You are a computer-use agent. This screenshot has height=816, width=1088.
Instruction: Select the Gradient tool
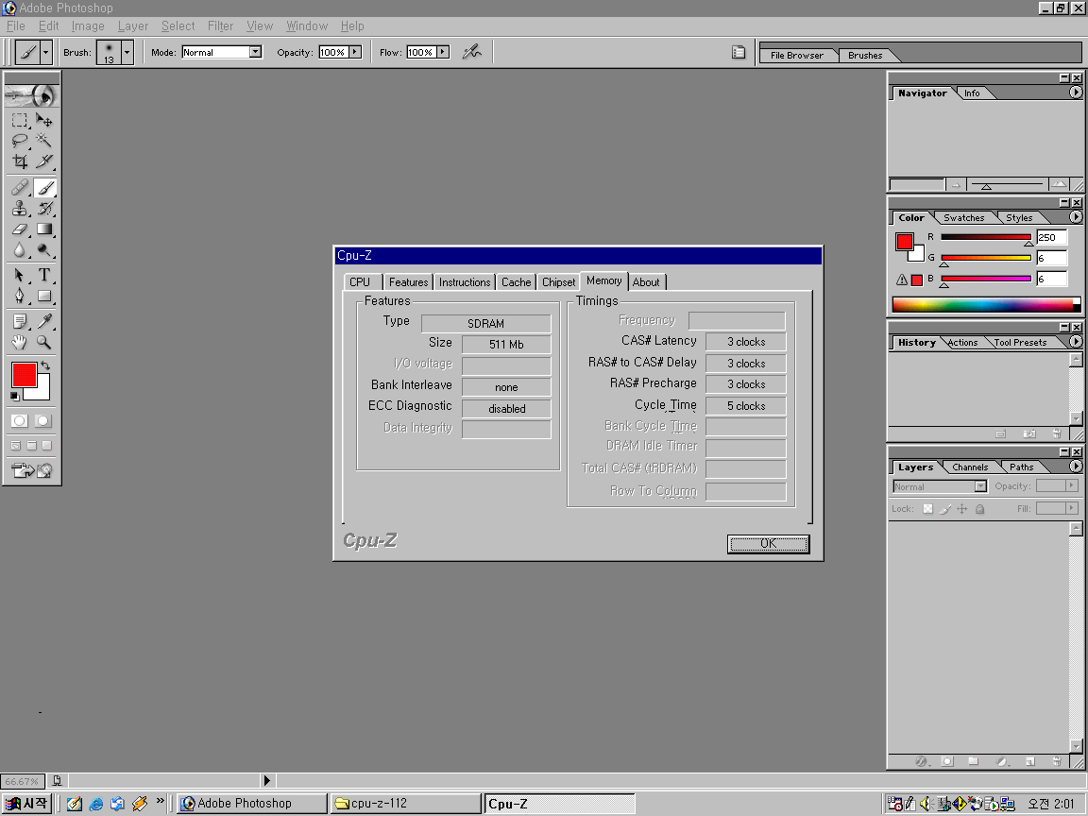point(43,229)
